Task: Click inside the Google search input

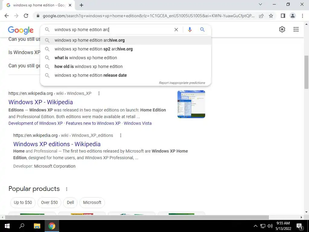Action: [x=112, y=30]
